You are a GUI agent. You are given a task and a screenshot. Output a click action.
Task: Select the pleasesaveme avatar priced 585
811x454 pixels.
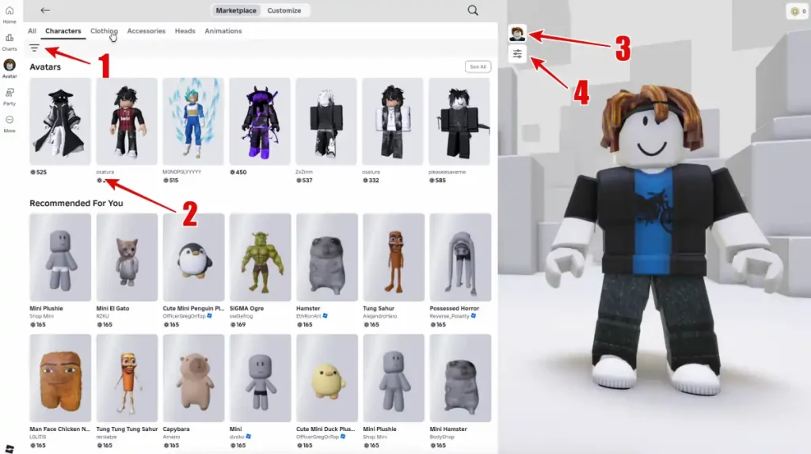459,122
